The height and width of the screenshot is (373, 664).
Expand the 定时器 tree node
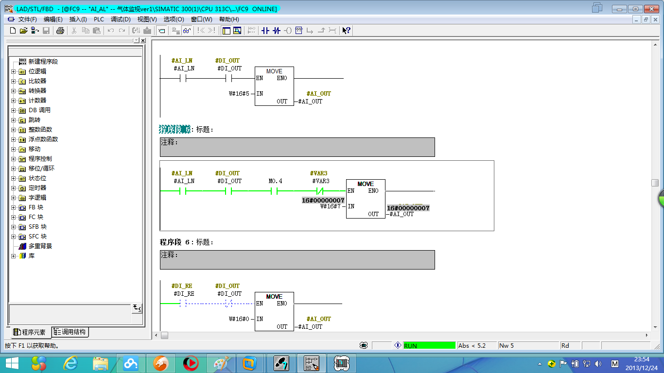click(x=13, y=188)
